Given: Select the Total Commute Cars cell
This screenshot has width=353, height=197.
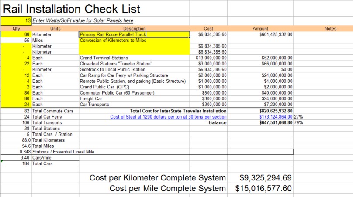Looking at the screenshot, I should coord(55,111).
